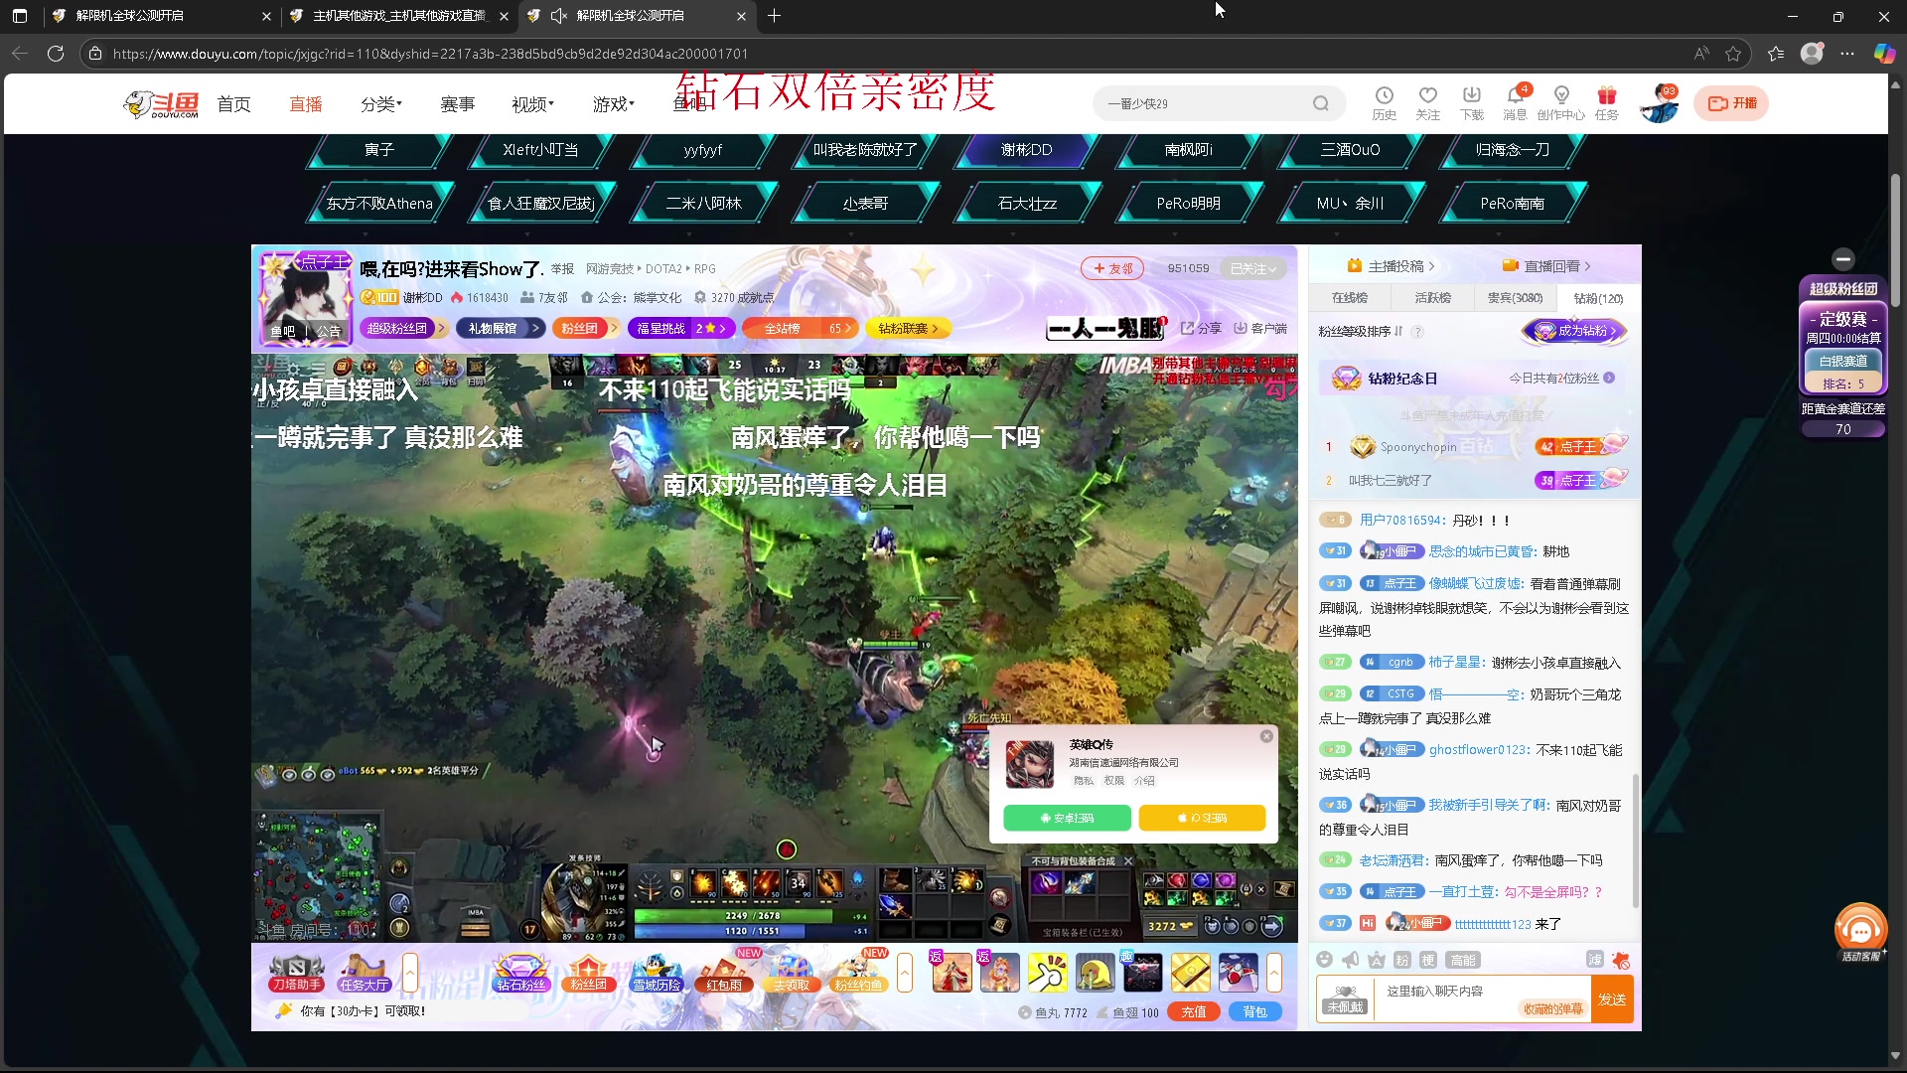Viewport: 1907px width, 1073px height.
Task: Select the yellow ticket gift icon
Action: coord(1190,973)
